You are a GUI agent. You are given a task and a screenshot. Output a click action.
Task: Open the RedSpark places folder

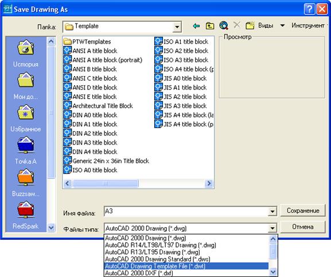[26, 215]
